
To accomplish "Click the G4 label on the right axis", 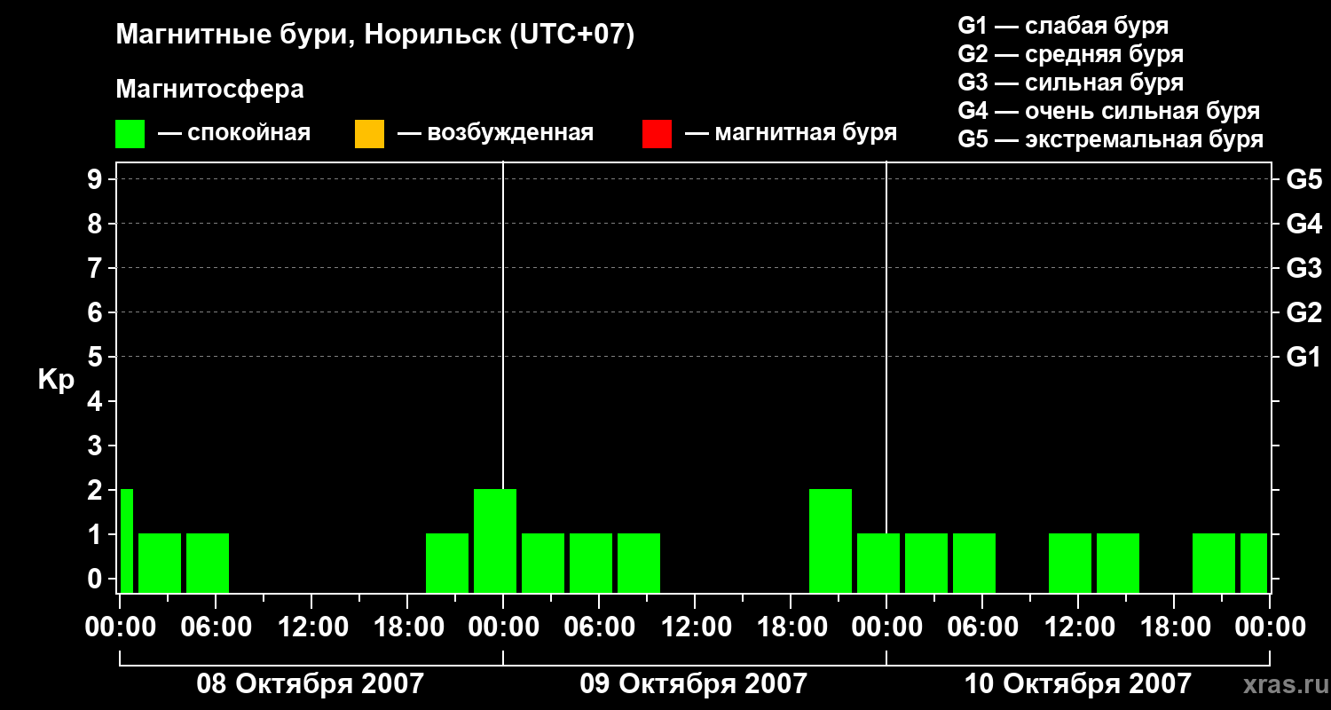I will pos(1303,224).
